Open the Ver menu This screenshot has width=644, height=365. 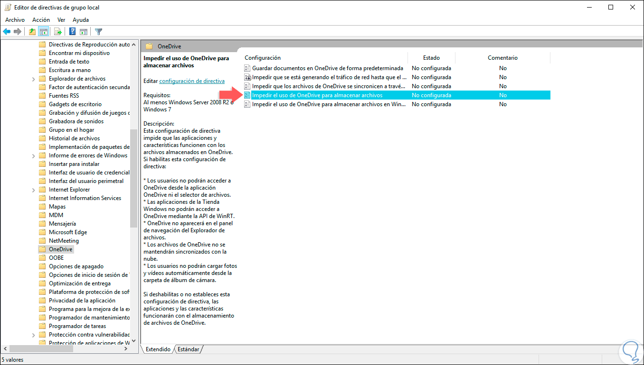point(61,20)
